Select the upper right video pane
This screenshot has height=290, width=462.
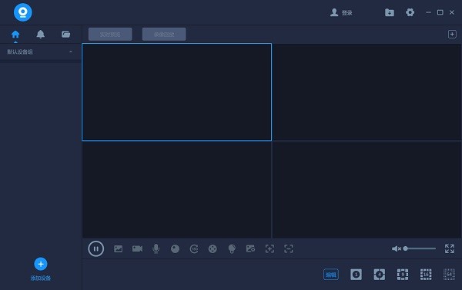(x=367, y=92)
